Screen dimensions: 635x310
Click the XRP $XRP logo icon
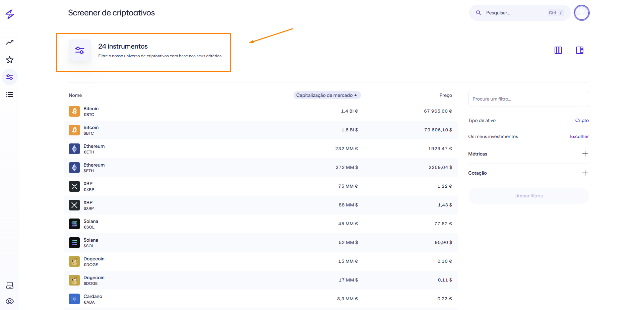(74, 205)
